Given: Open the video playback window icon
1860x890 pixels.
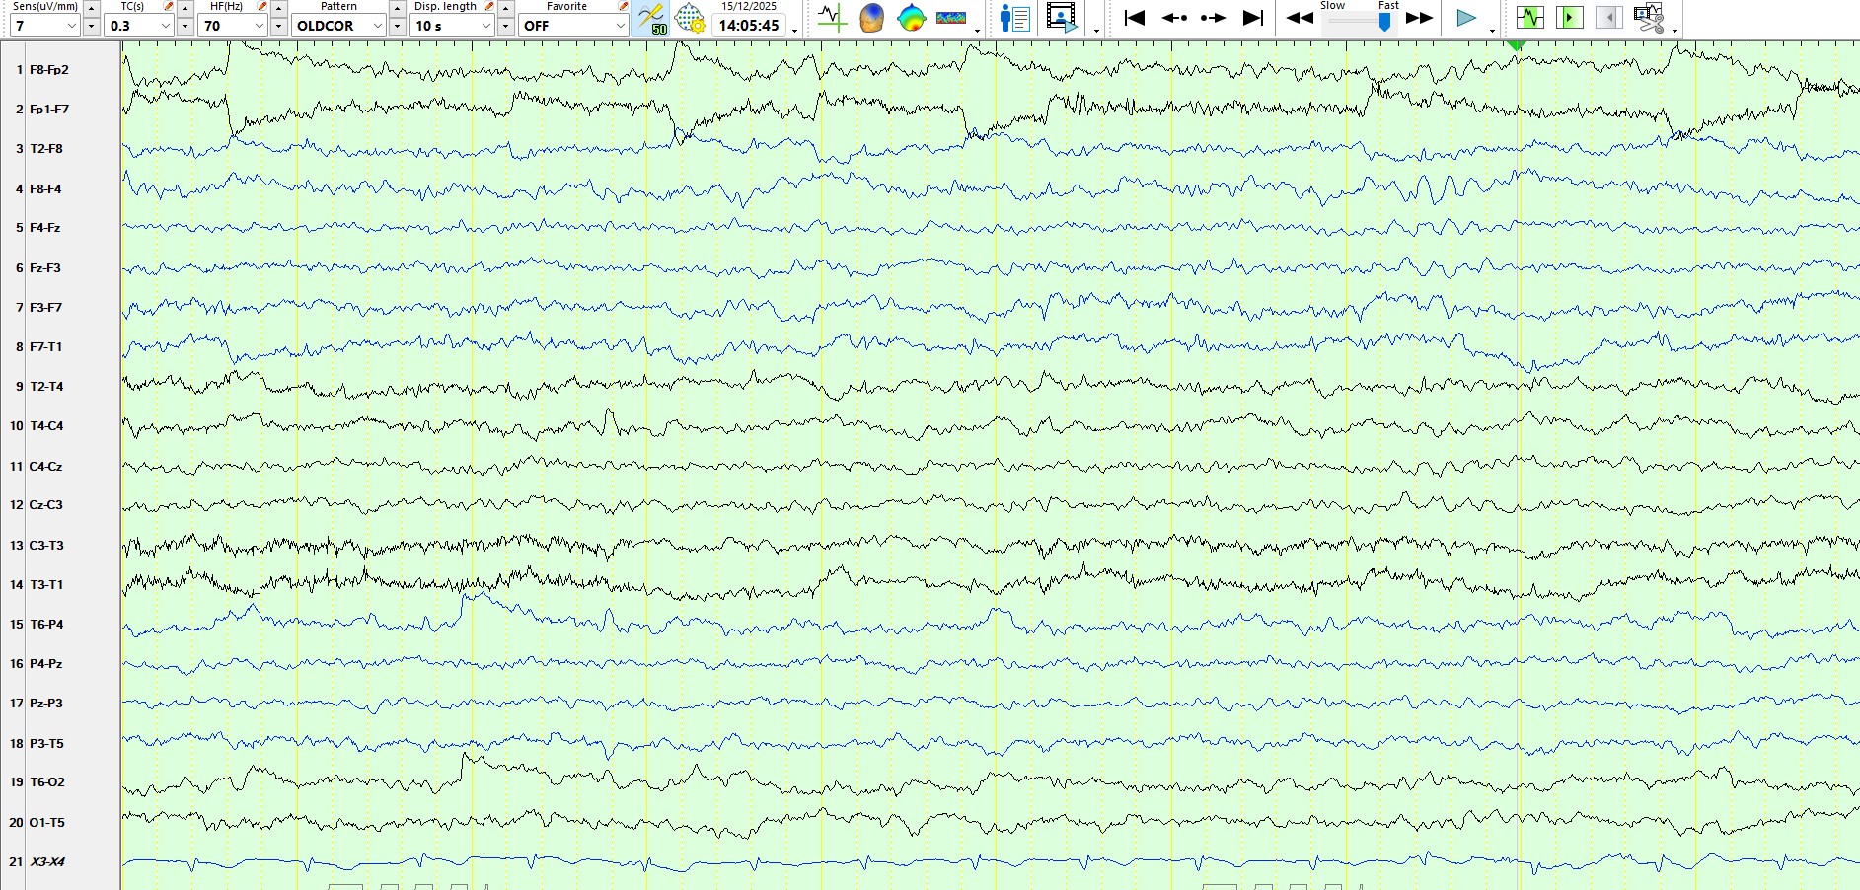Looking at the screenshot, I should (x=1061, y=18).
